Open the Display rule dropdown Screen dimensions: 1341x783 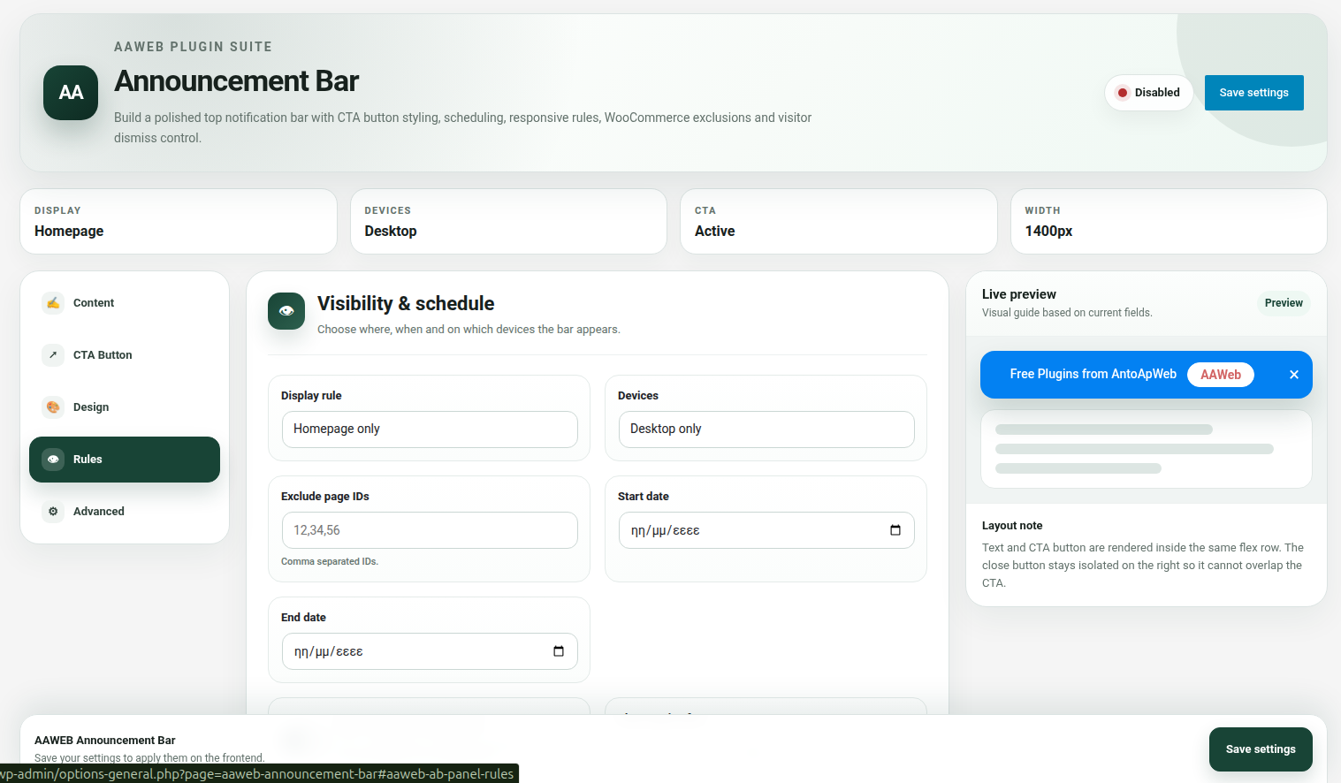[x=430, y=430]
